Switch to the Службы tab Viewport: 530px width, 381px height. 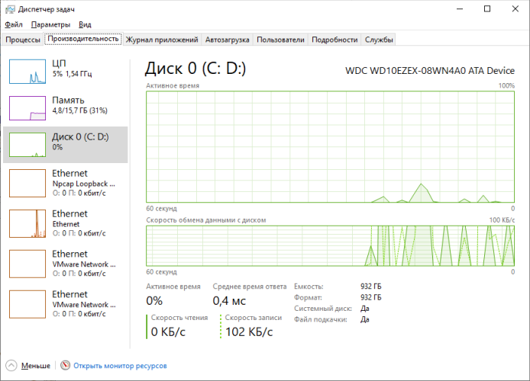(380, 40)
